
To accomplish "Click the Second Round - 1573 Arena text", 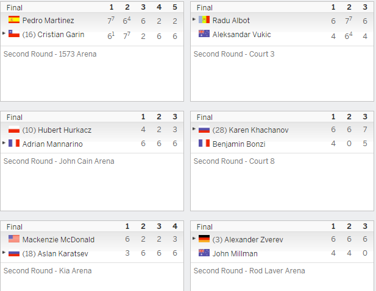I will click(x=50, y=54).
